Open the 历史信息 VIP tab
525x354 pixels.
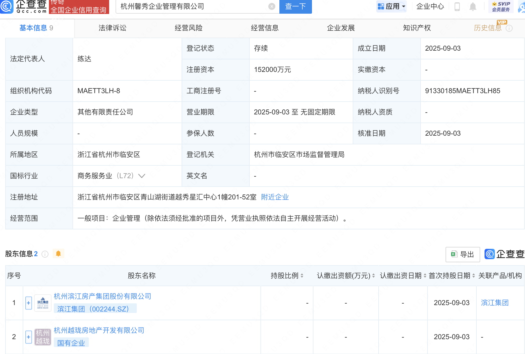point(488,28)
